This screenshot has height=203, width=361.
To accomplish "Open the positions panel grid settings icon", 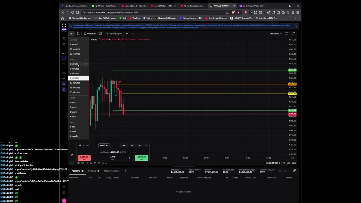I will click(x=295, y=171).
